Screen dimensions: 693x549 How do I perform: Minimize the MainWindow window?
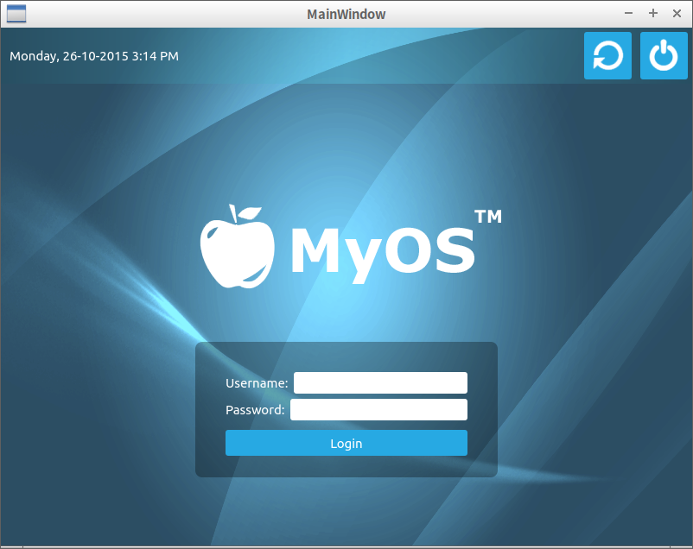coord(629,14)
